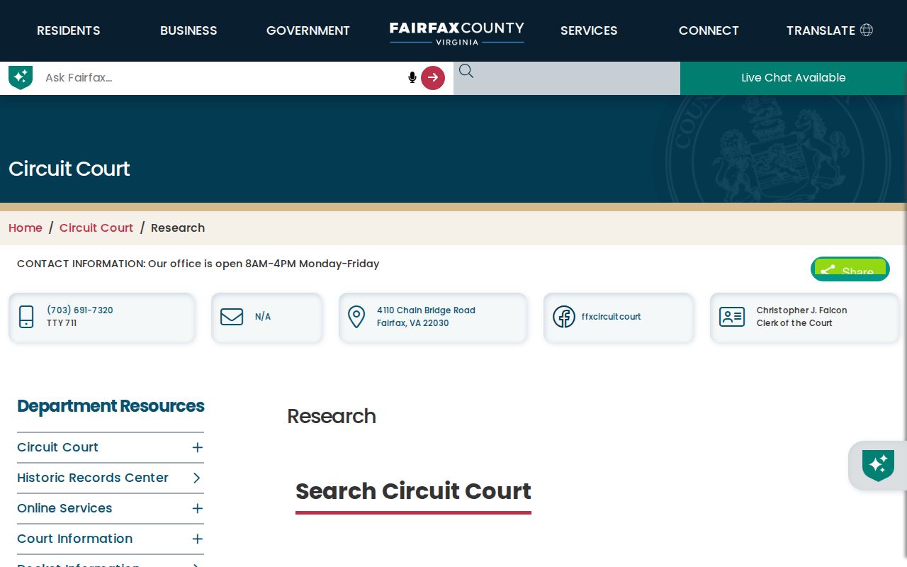Call the (703) 691-7320 phone link

pyautogui.click(x=80, y=310)
